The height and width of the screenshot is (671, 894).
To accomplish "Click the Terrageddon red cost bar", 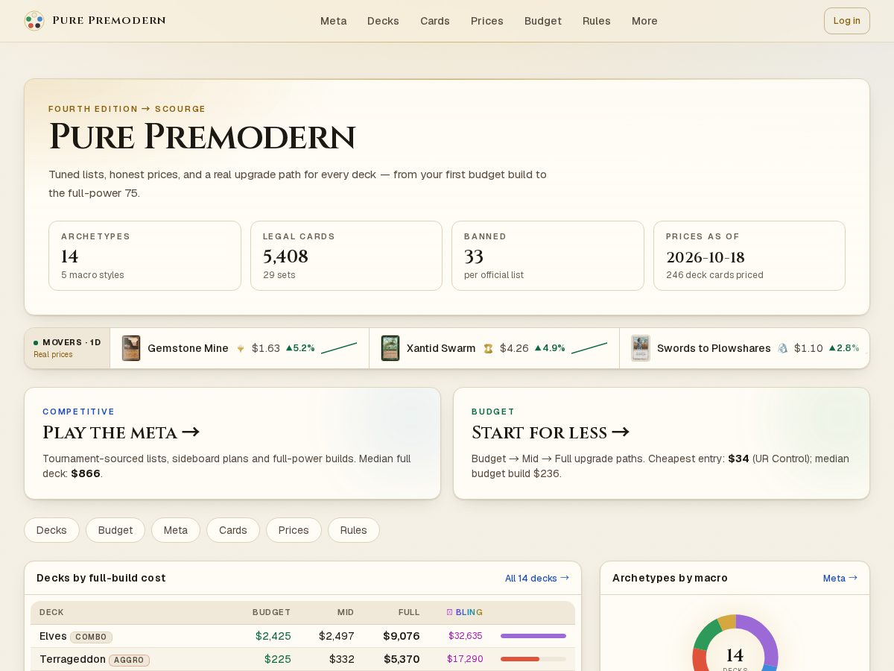I will (x=520, y=659).
